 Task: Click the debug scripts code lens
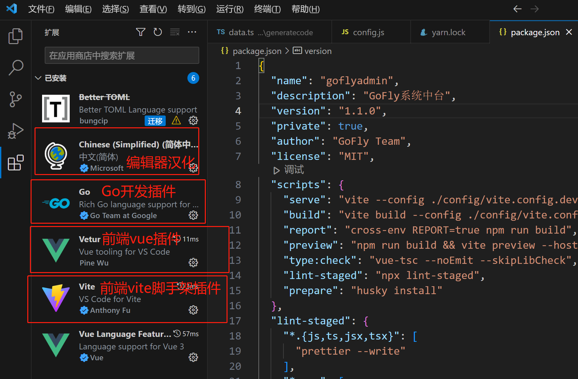[289, 170]
